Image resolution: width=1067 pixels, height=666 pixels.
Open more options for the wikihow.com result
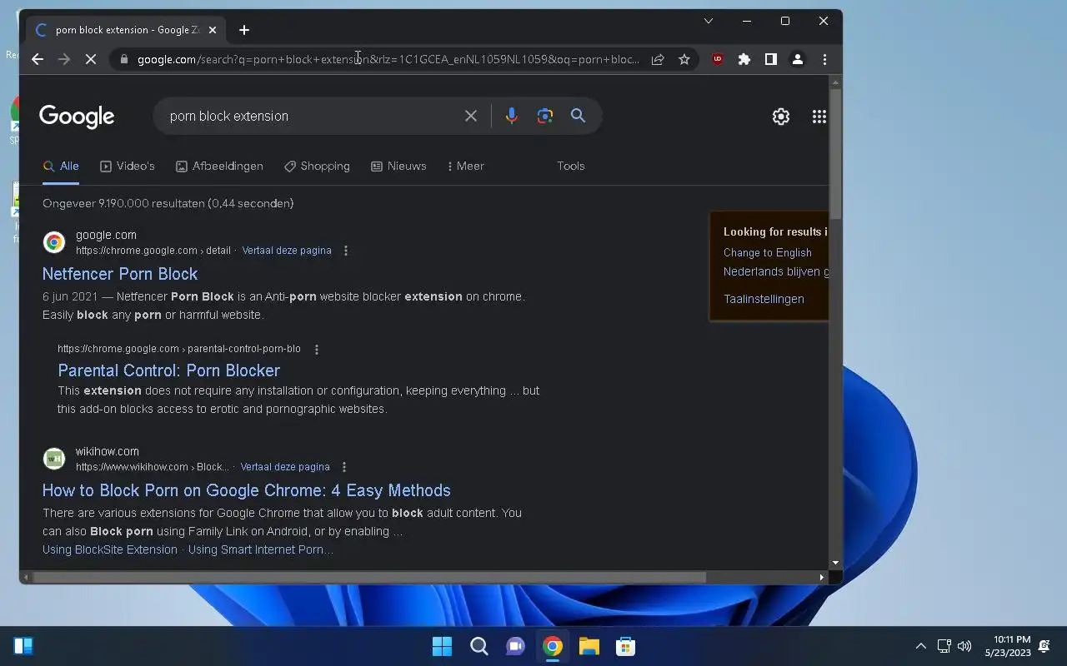[344, 467]
